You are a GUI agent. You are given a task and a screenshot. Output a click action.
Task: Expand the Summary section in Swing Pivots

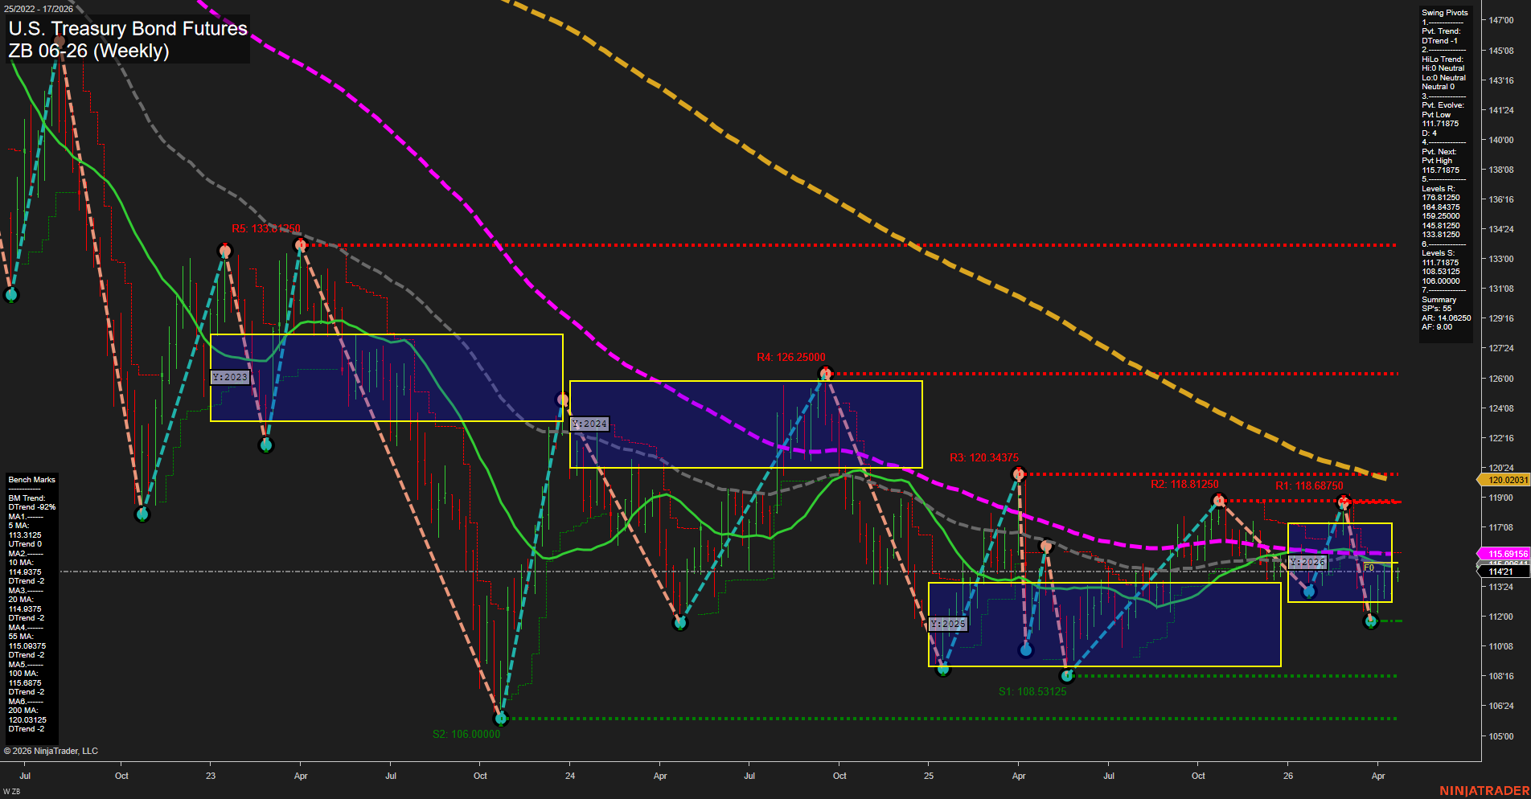(x=1439, y=299)
